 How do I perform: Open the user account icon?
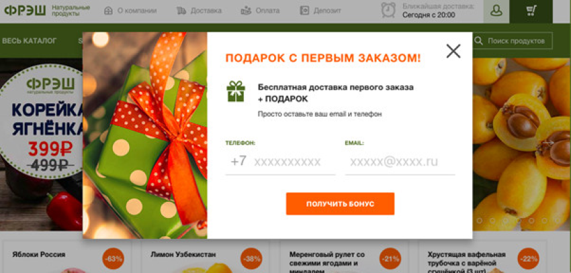coord(496,11)
